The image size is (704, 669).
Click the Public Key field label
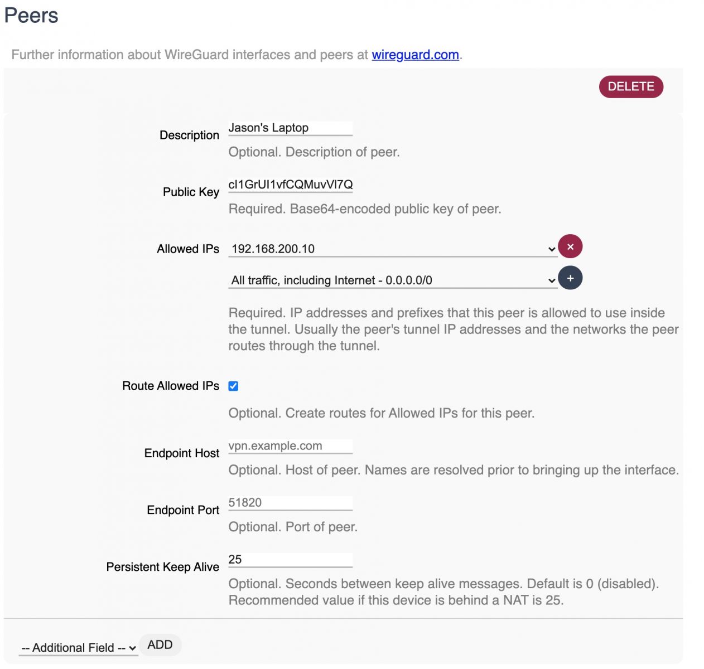[191, 192]
